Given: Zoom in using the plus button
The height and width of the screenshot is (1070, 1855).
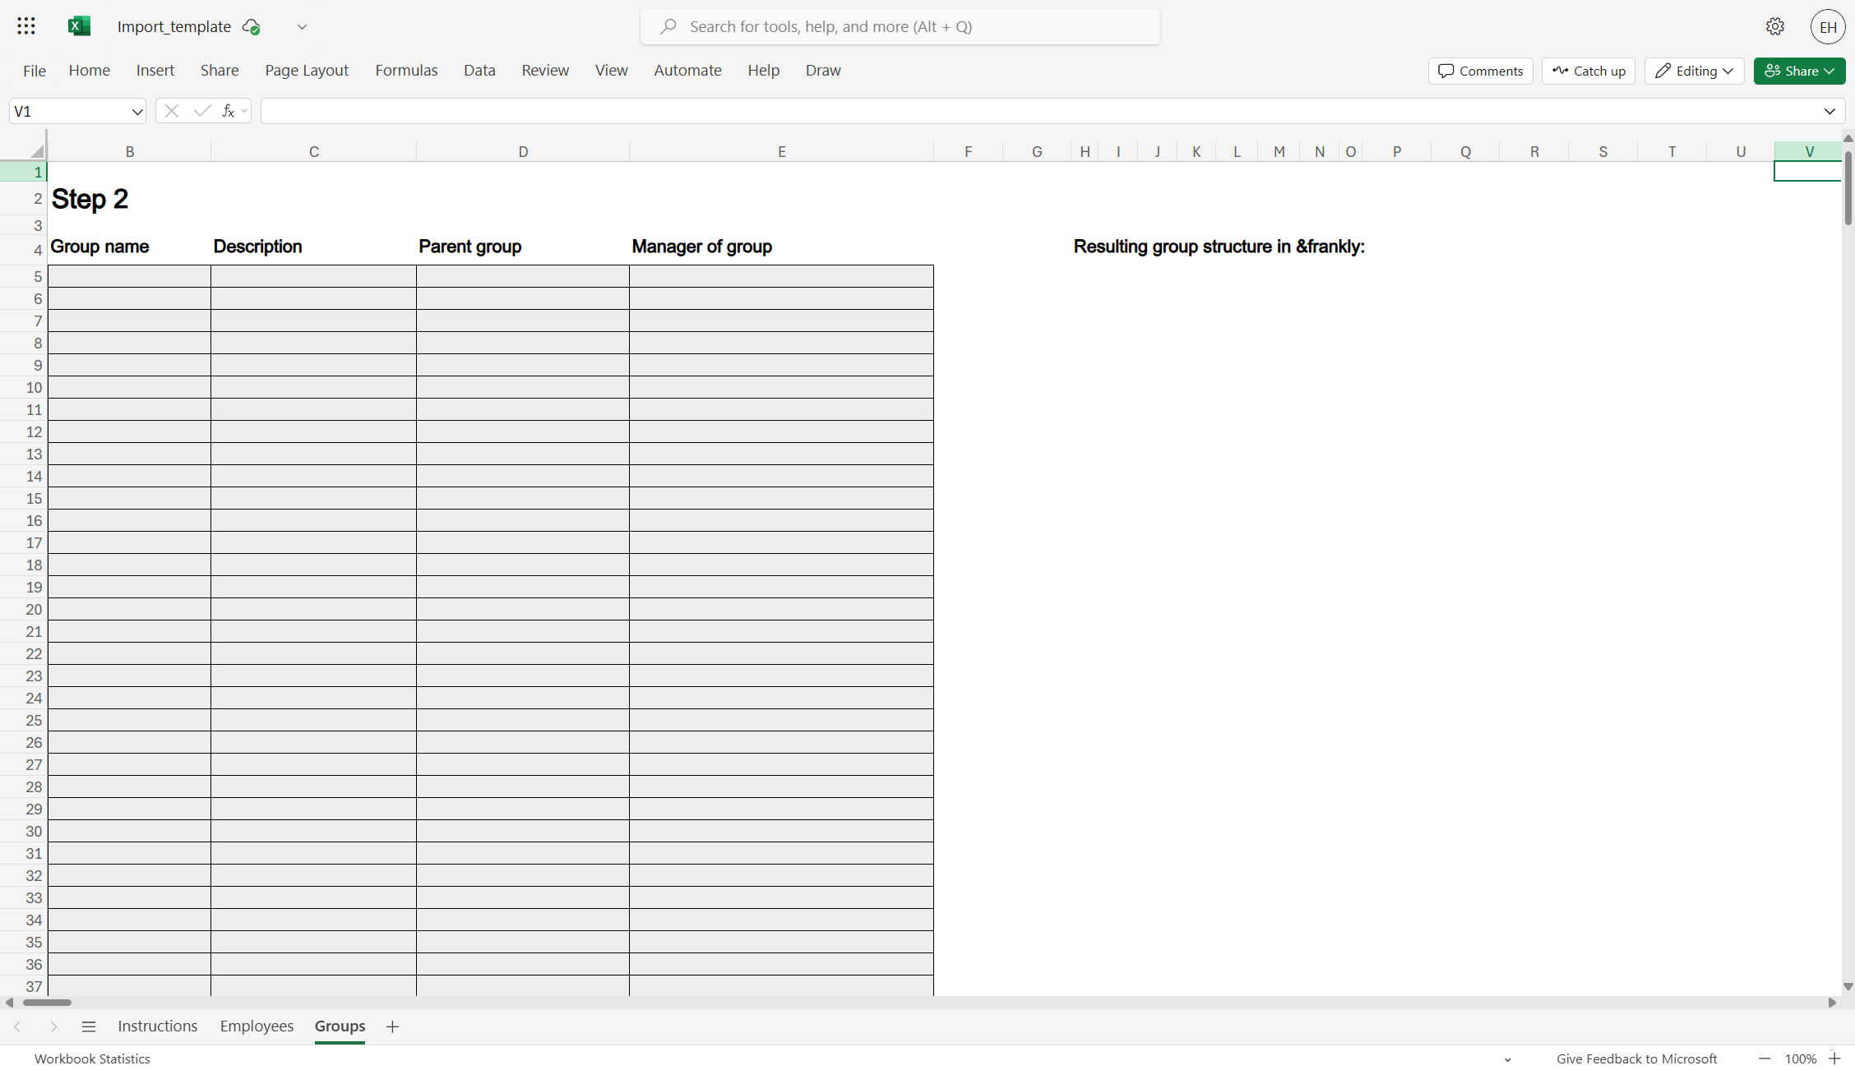Looking at the screenshot, I should 1834,1058.
